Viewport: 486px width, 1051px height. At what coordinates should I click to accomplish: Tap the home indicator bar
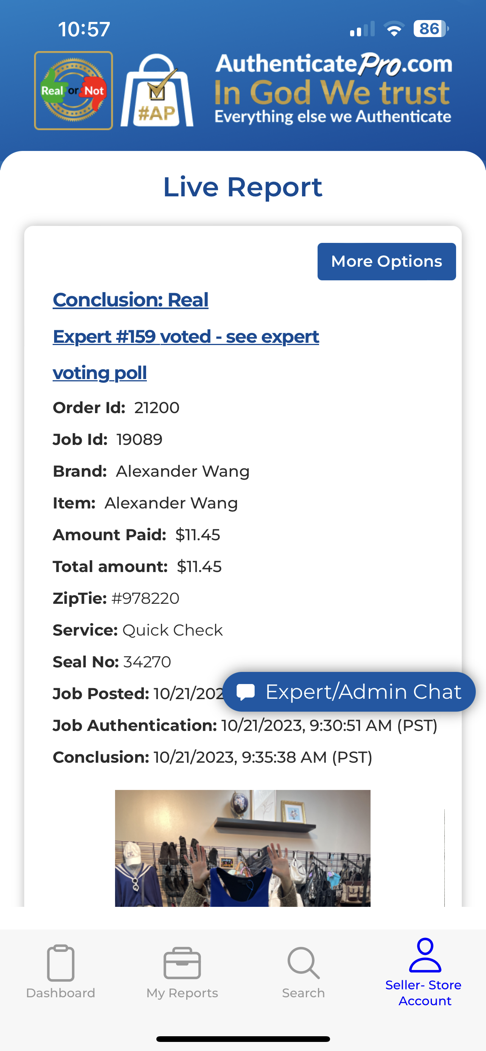pyautogui.click(x=243, y=1039)
